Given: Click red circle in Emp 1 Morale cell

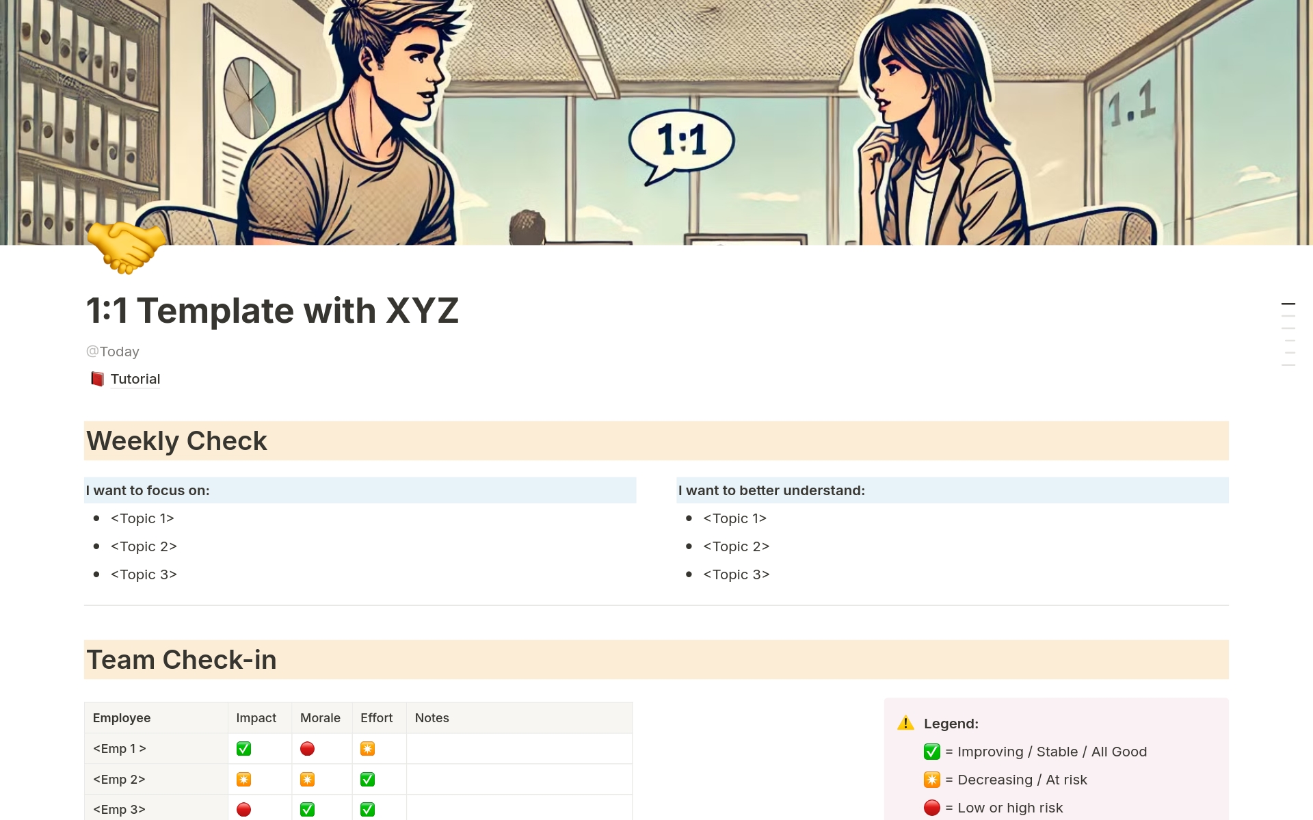Looking at the screenshot, I should pos(307,748).
